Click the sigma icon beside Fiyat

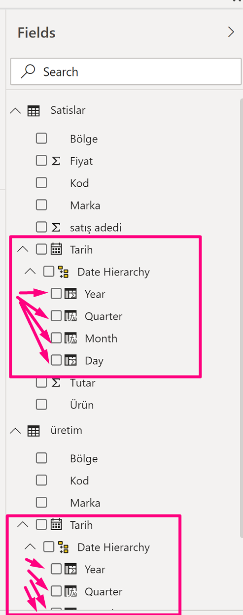coord(56,161)
